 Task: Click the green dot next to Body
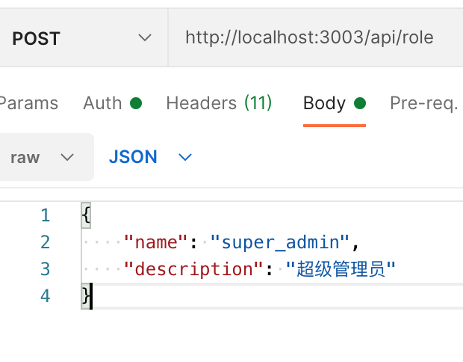[x=360, y=103]
